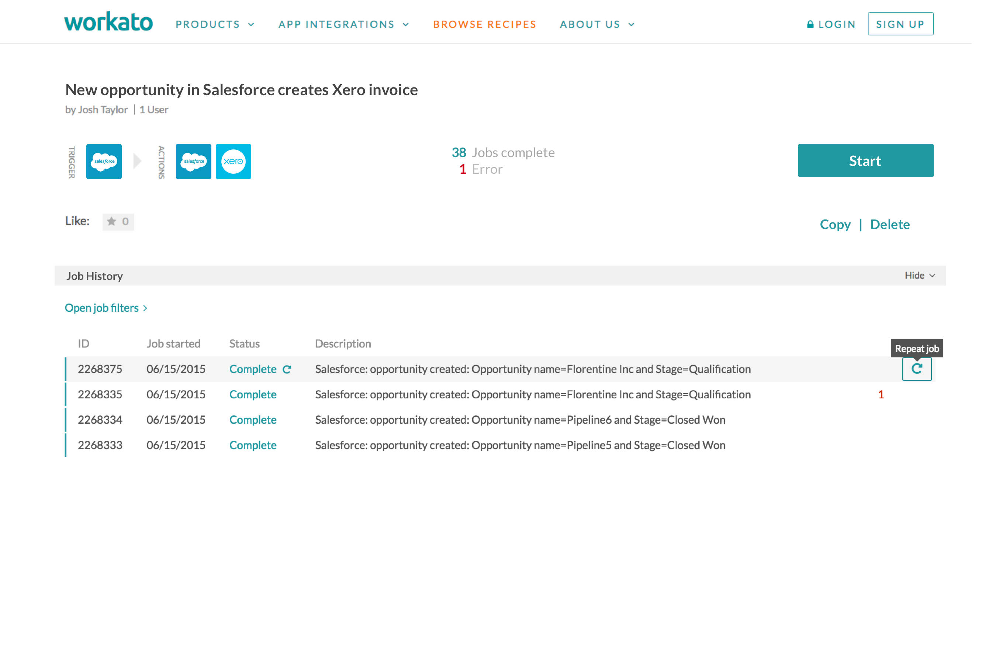Click the Workato logo
This screenshot has width=996, height=664.
[x=108, y=22]
